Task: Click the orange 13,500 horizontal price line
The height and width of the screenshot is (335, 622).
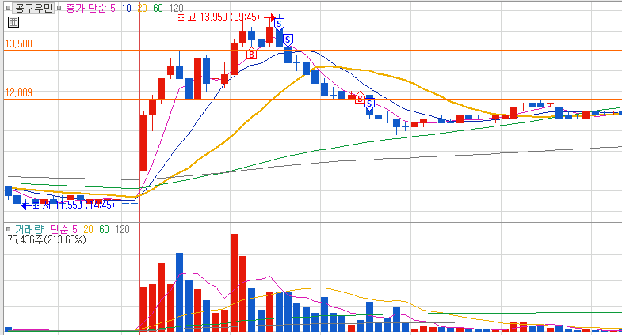Action: [313, 51]
